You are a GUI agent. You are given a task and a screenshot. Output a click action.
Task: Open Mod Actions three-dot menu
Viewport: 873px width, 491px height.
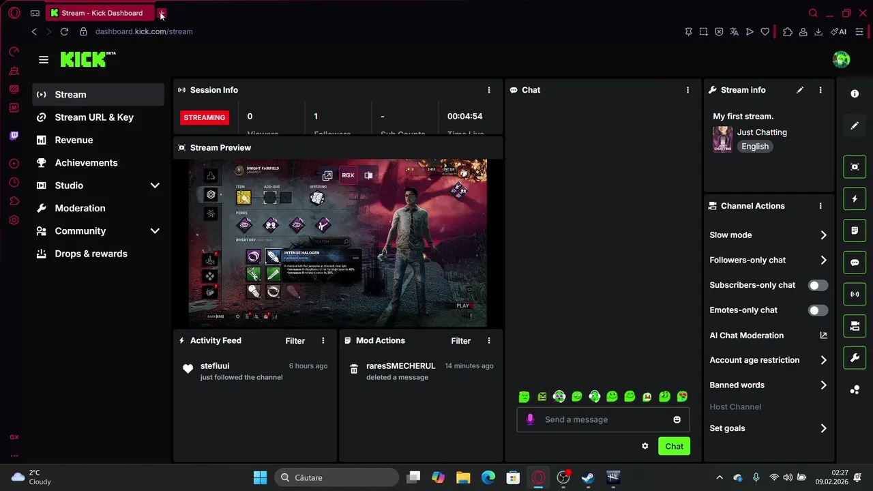(x=489, y=341)
